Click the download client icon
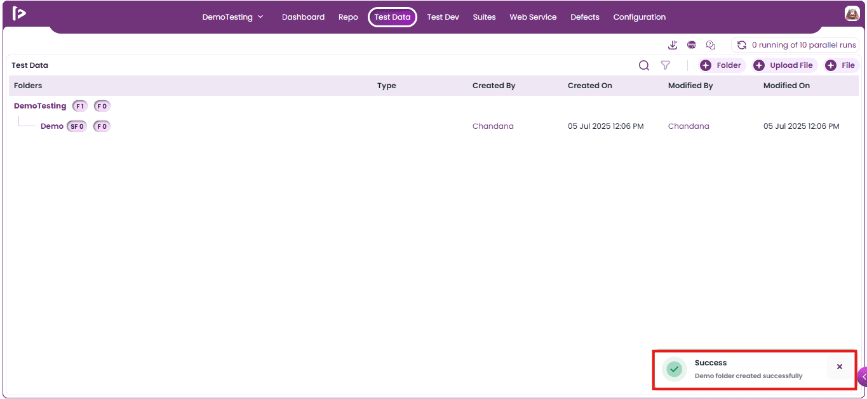This screenshot has height=399, width=867. 673,45
